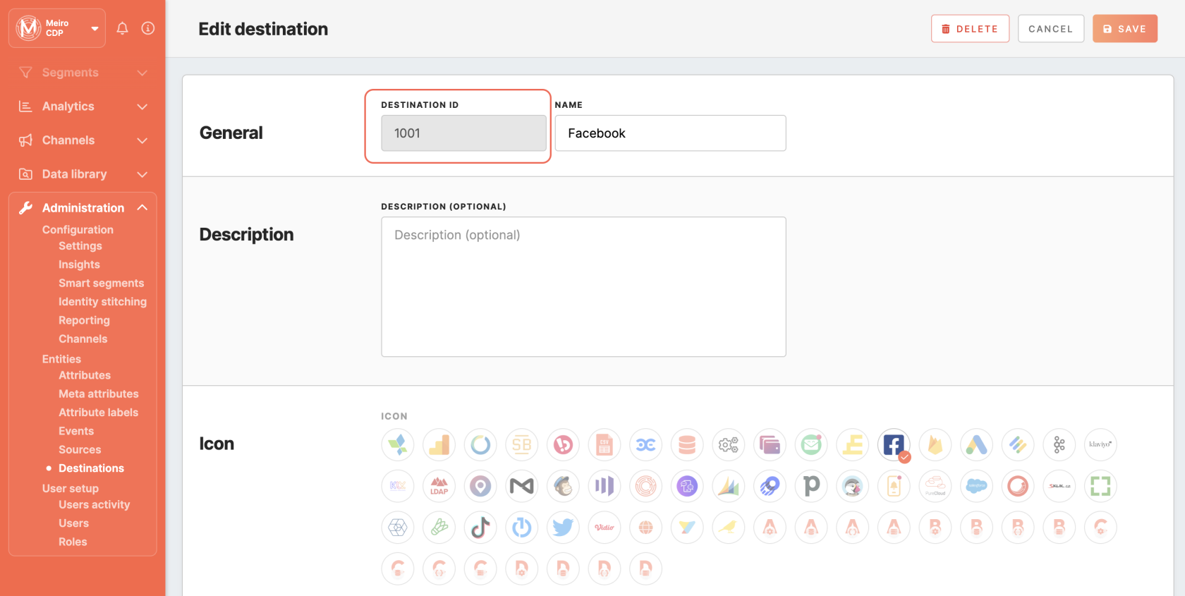The height and width of the screenshot is (596, 1185).
Task: Select the CSV file icon
Action: pos(604,445)
